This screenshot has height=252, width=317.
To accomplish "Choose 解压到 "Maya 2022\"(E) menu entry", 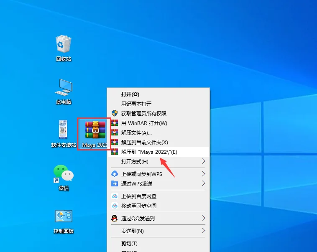I will 158,152.
